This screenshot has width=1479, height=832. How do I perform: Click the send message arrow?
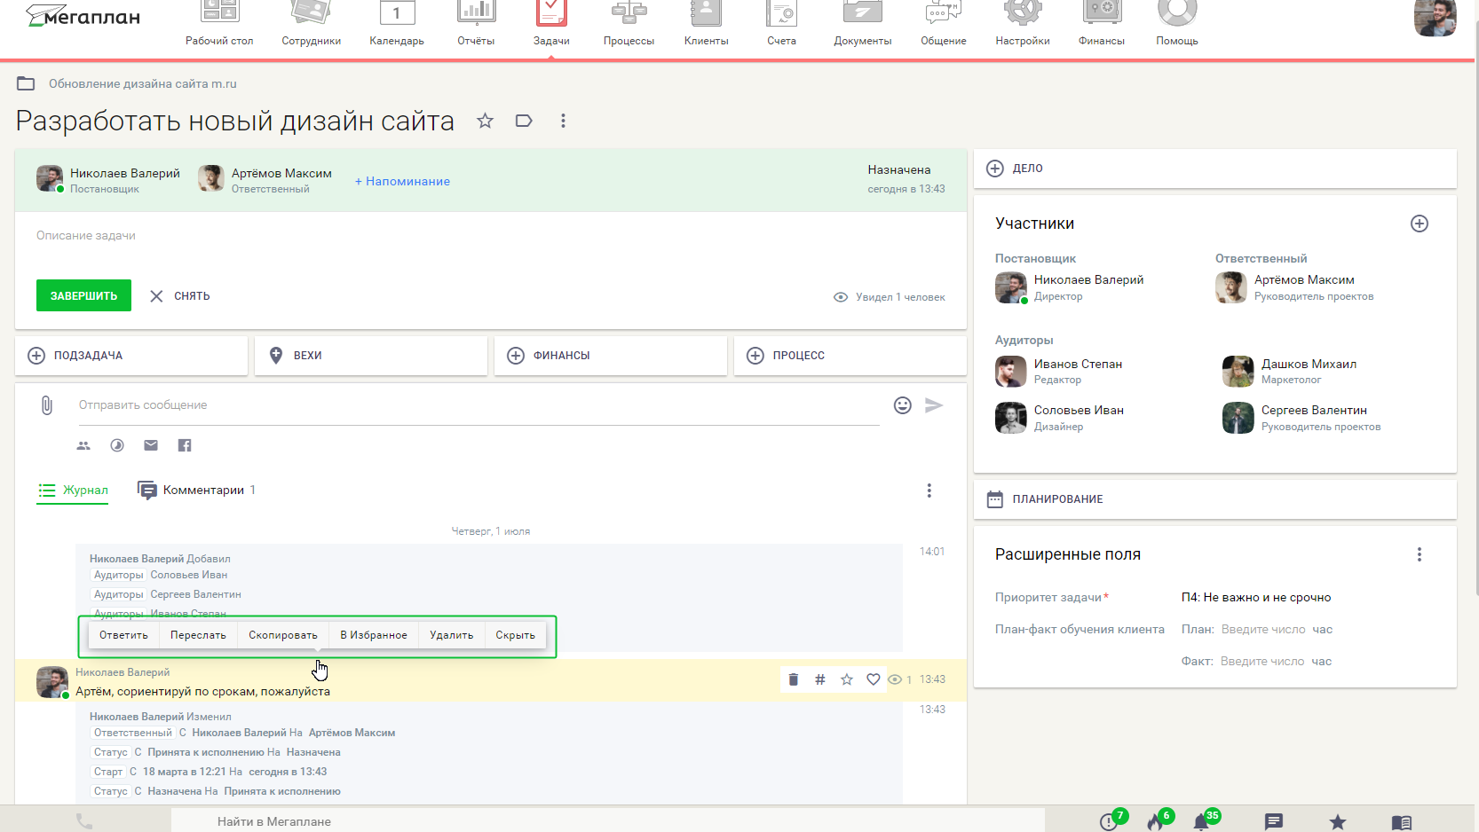point(934,405)
